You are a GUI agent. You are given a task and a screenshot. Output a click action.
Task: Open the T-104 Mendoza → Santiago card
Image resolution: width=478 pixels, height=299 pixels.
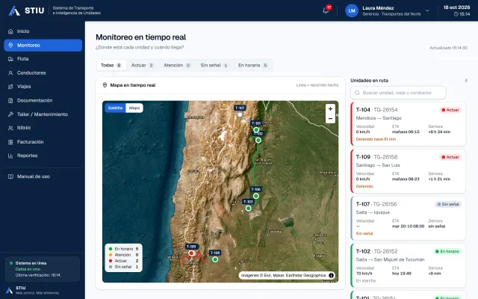pos(408,124)
